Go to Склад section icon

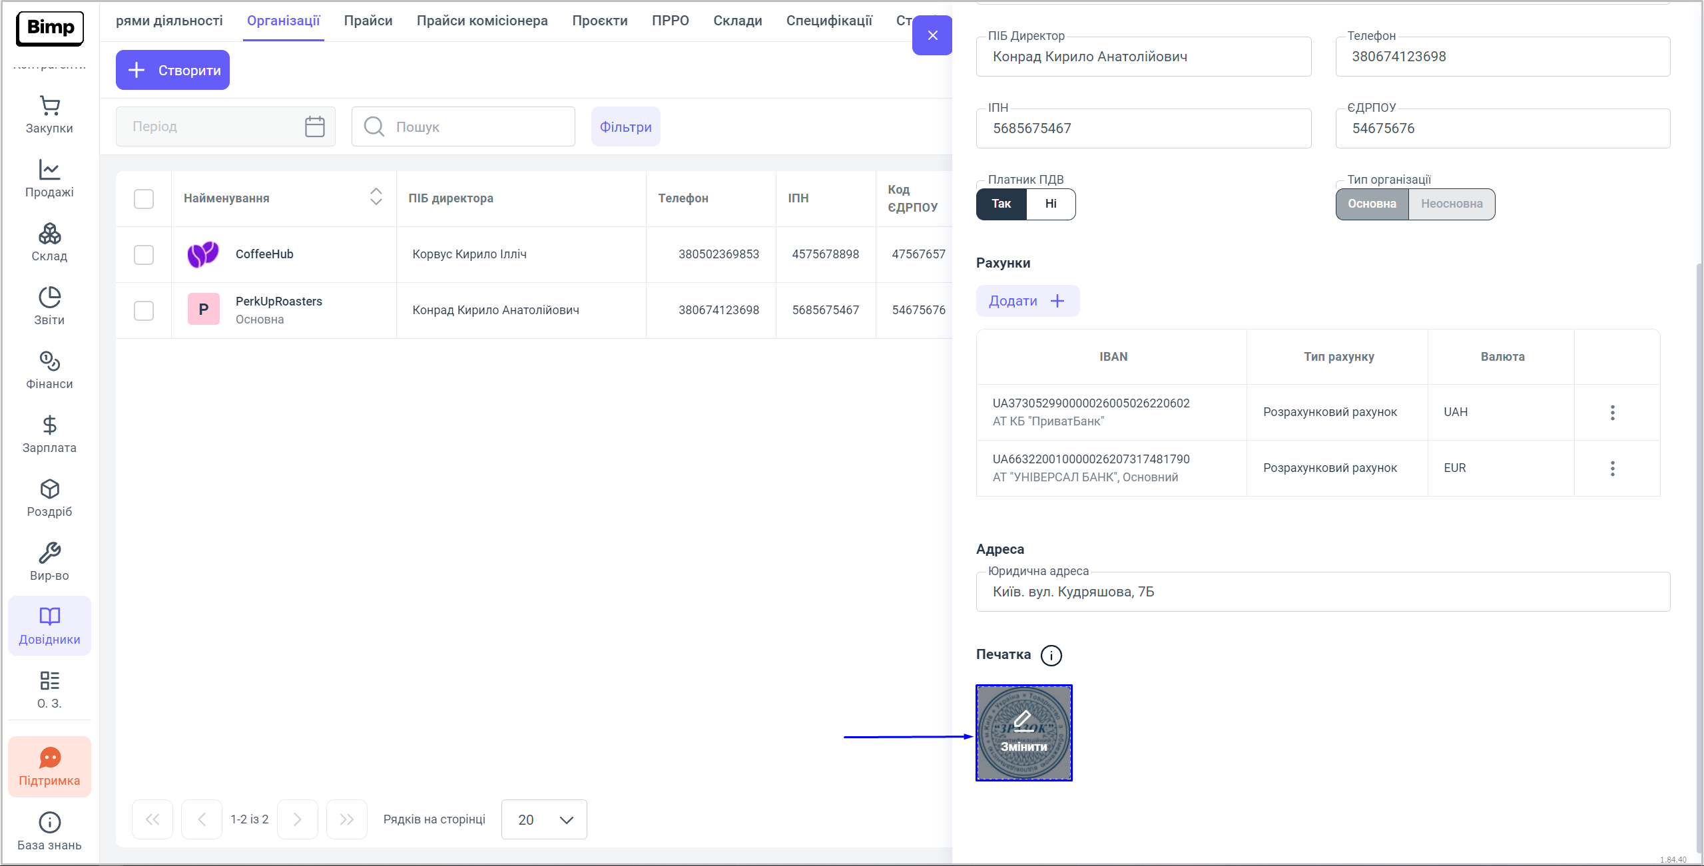pyautogui.click(x=49, y=234)
